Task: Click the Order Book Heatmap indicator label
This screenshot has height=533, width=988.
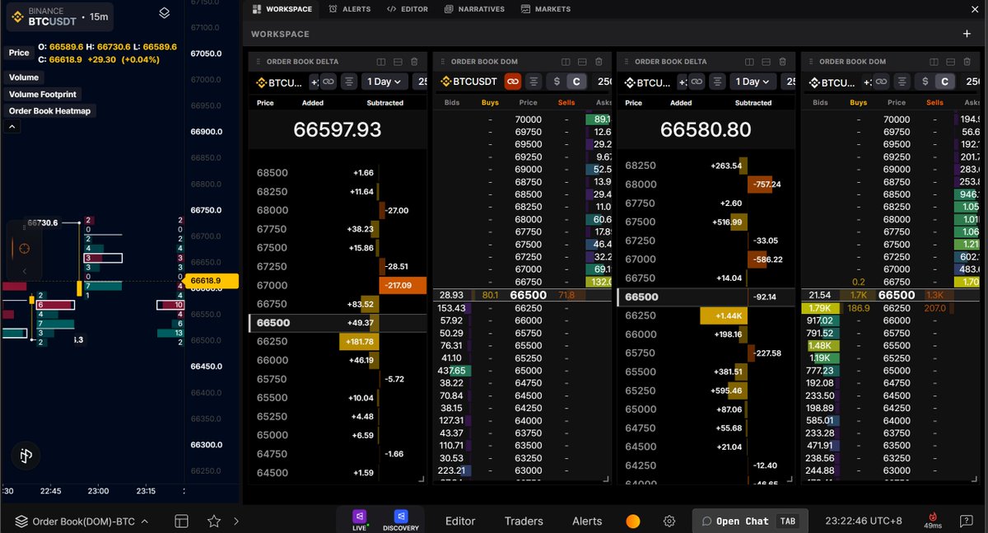Action: tap(49, 110)
